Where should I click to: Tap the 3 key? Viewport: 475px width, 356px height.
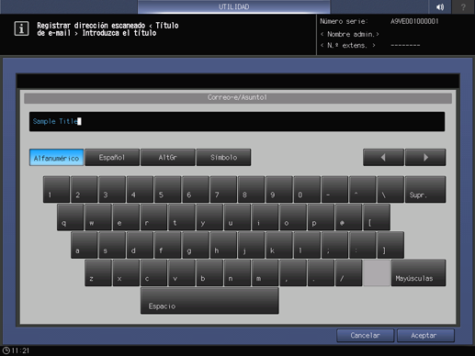pyautogui.click(x=112, y=189)
